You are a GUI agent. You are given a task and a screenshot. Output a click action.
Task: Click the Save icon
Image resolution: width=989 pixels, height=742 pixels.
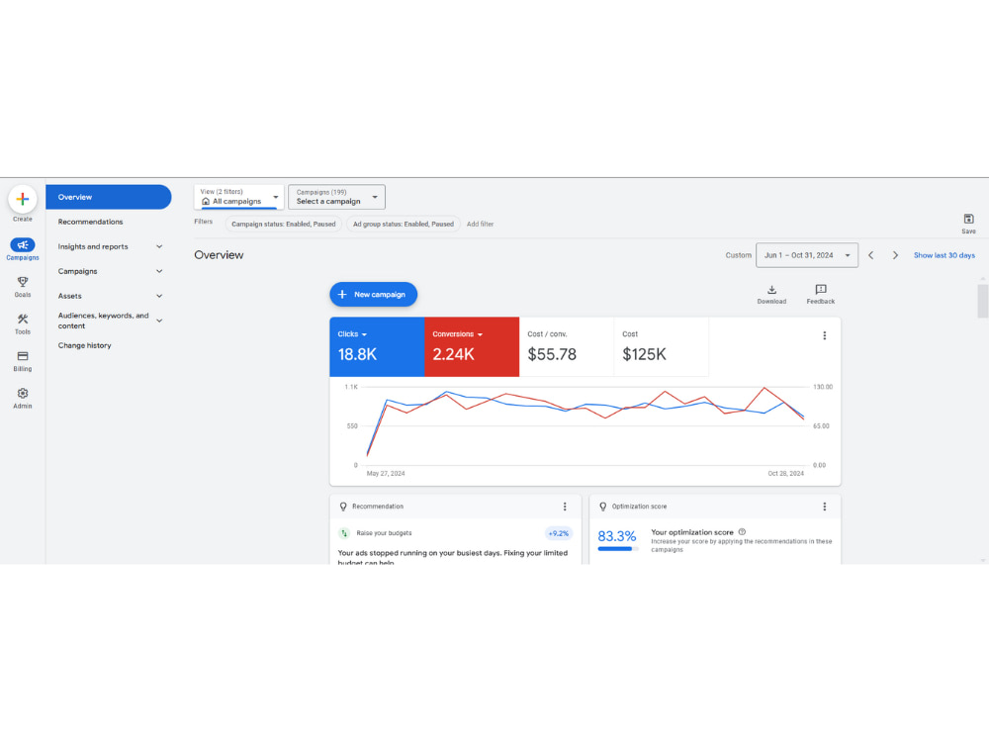[x=969, y=219]
